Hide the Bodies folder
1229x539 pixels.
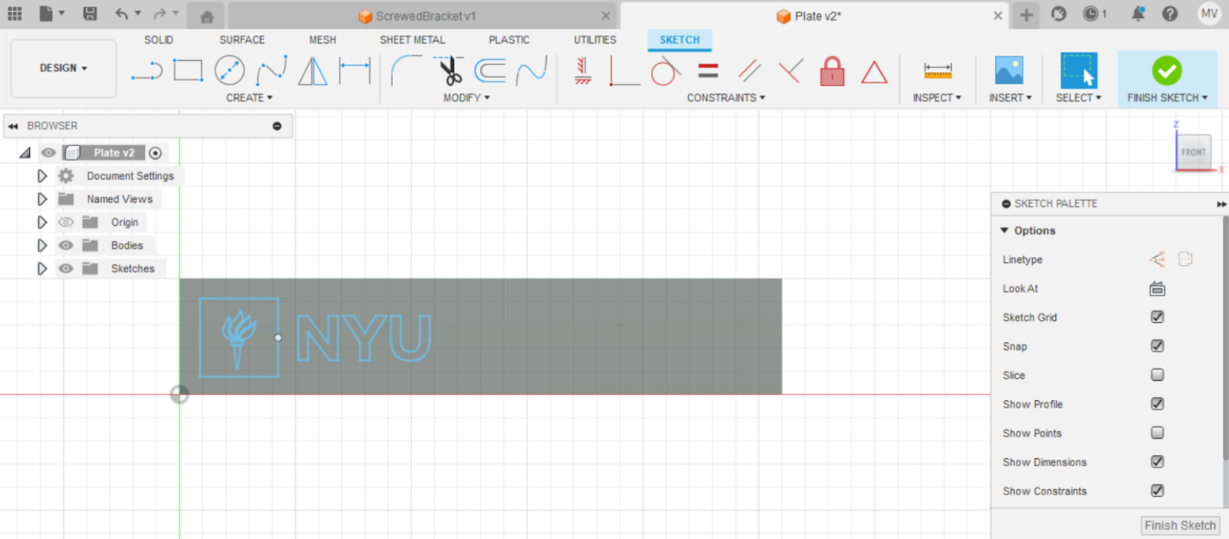point(66,245)
